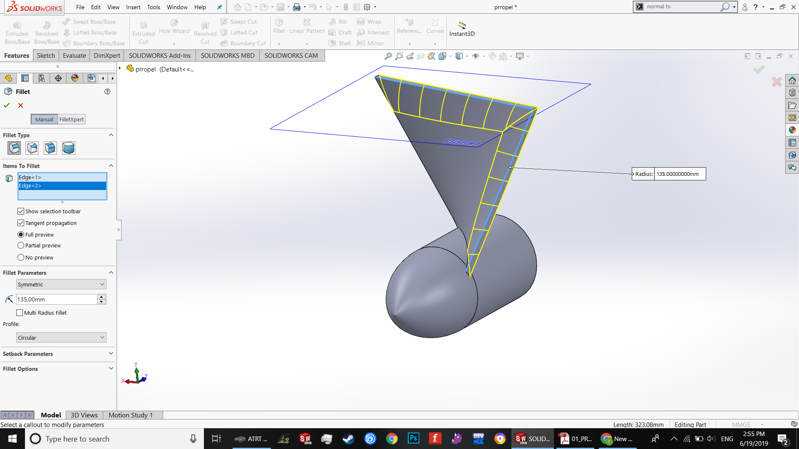Open Photoshop from the Windows taskbar

click(413, 439)
